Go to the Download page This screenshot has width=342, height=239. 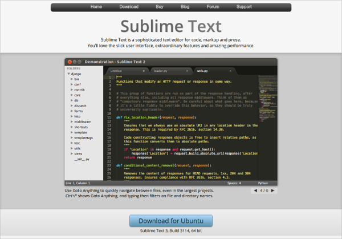click(129, 7)
